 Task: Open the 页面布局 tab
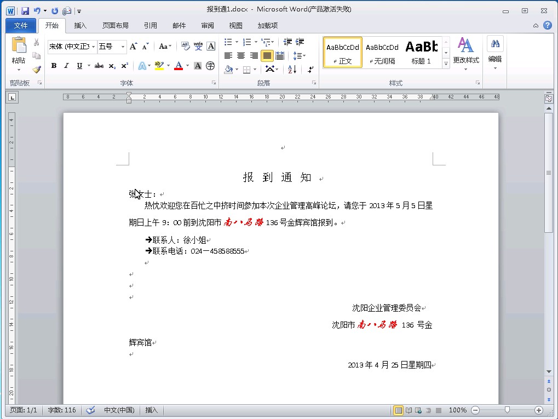115,25
